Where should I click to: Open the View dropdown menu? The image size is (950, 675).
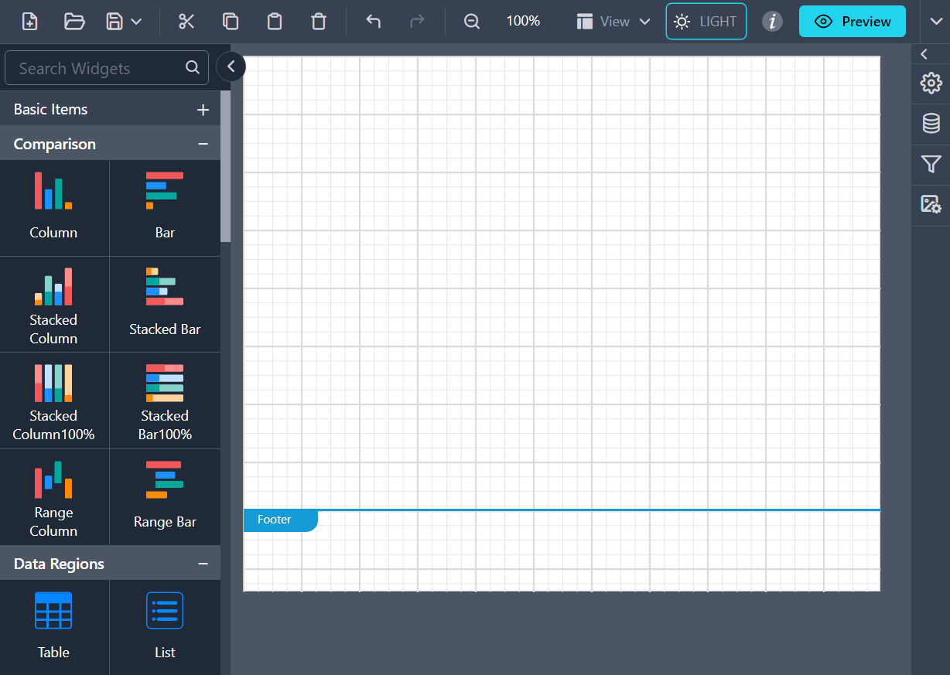pos(614,22)
